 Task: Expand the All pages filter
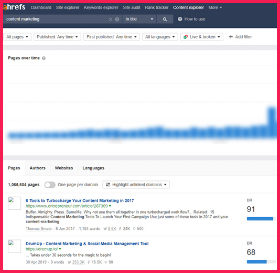tap(17, 37)
